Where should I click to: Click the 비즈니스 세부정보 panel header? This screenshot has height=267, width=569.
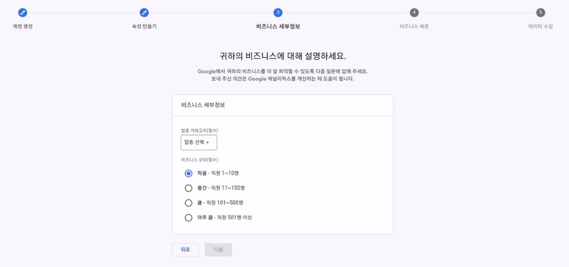[203, 105]
